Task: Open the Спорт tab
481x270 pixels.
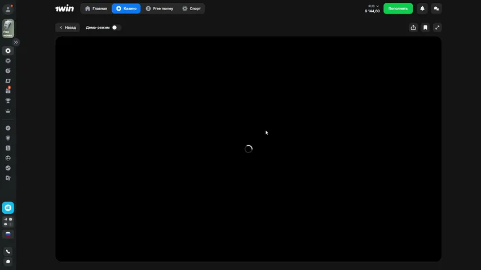Action: click(191, 8)
